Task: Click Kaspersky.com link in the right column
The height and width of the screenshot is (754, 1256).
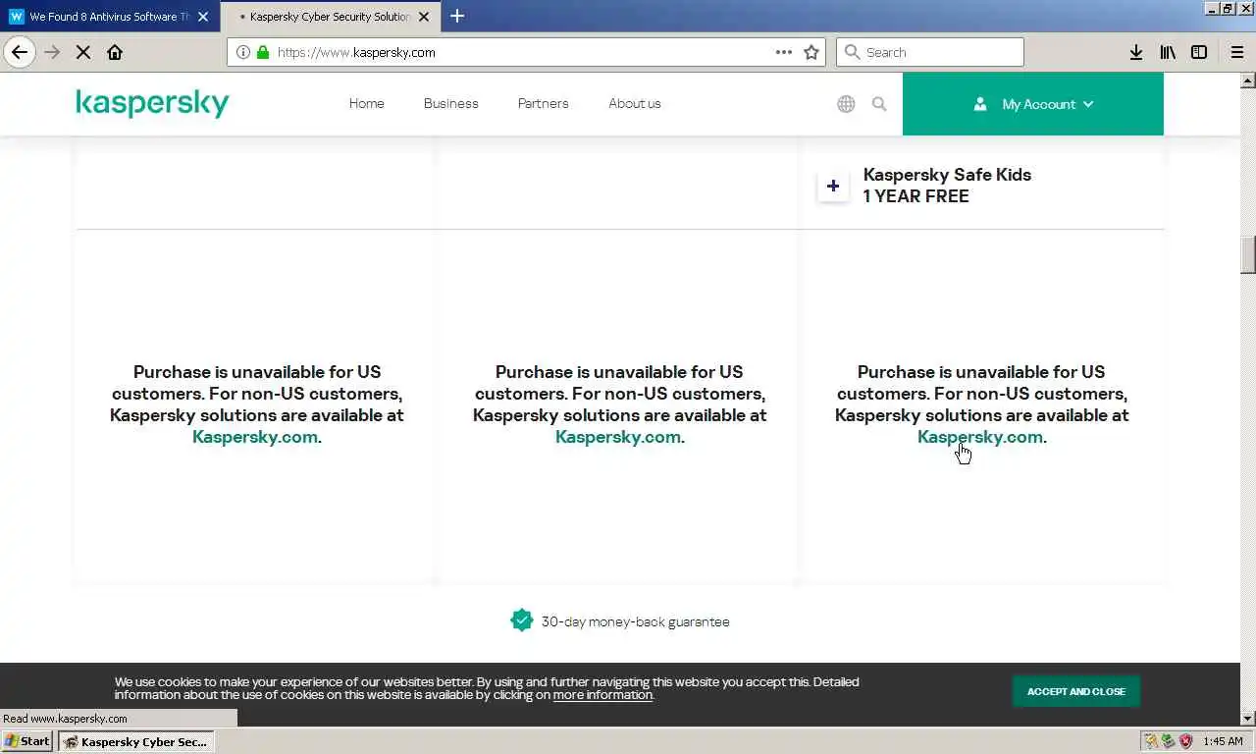Action: 980,437
